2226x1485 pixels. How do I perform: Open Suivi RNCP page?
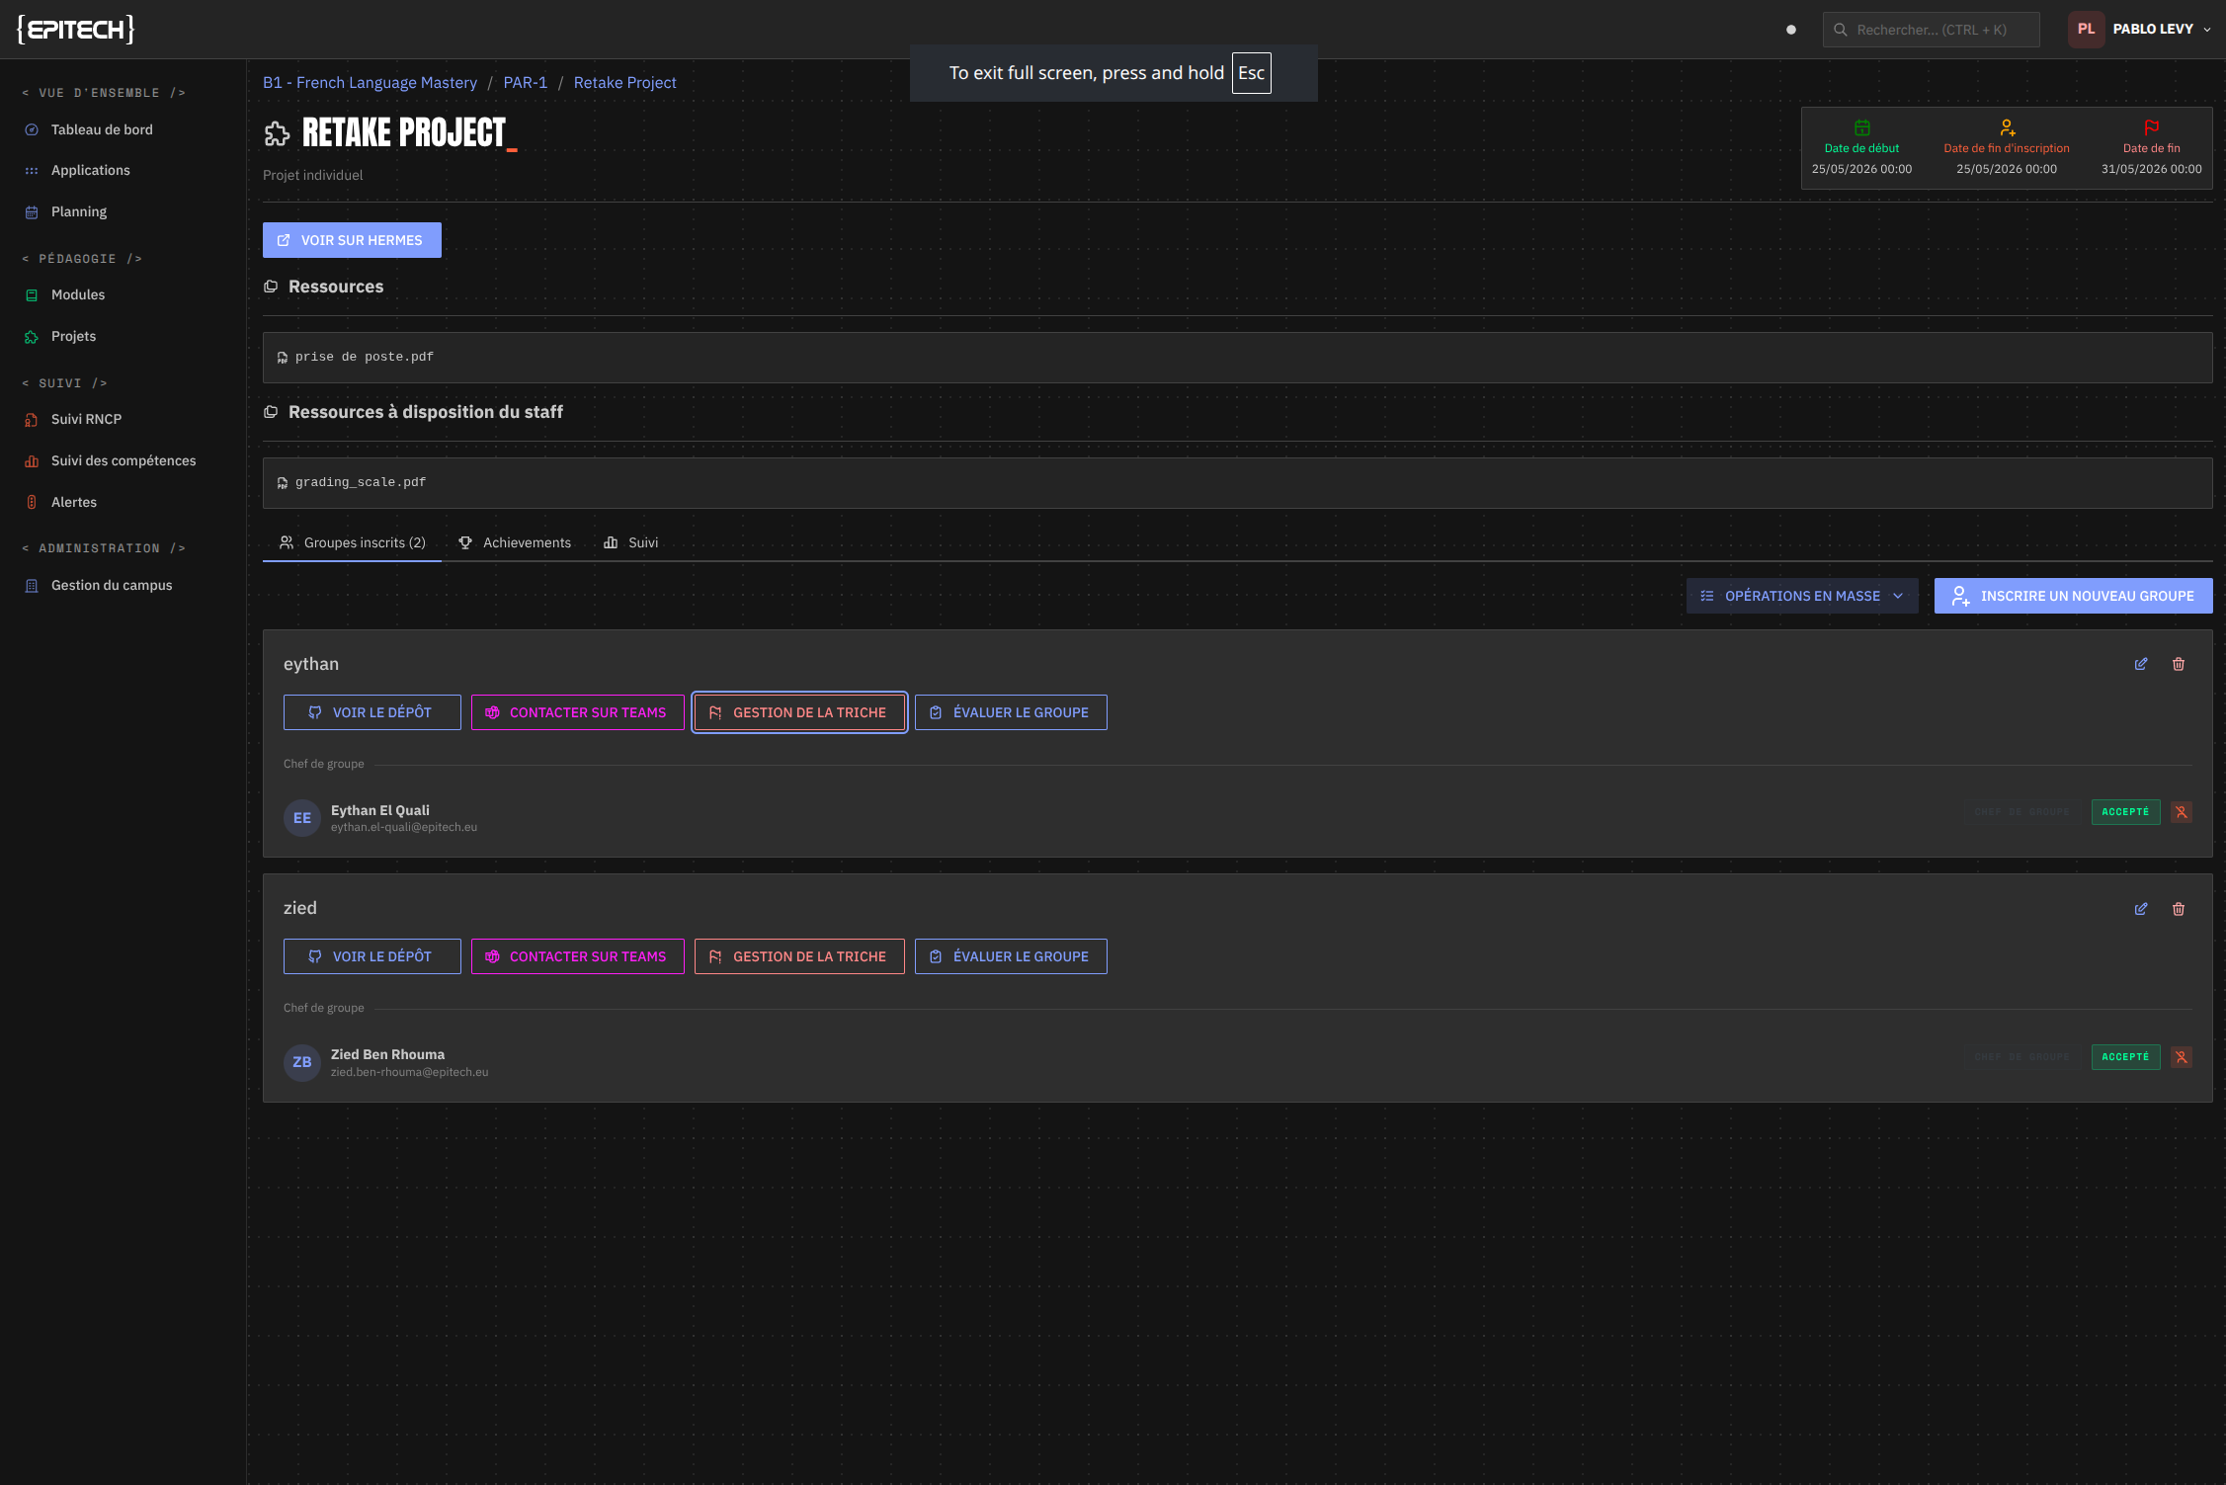tap(86, 419)
